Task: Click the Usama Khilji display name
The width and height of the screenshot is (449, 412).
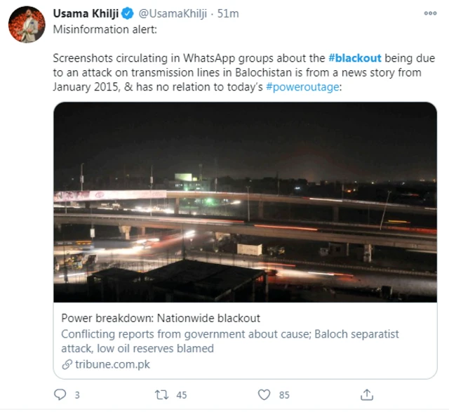Action: click(85, 13)
